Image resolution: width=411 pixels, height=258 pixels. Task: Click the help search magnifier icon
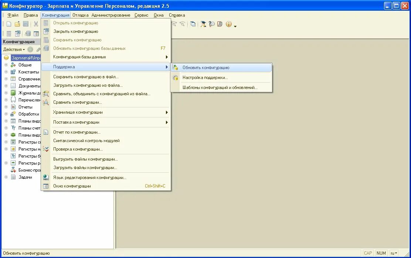click(211, 24)
